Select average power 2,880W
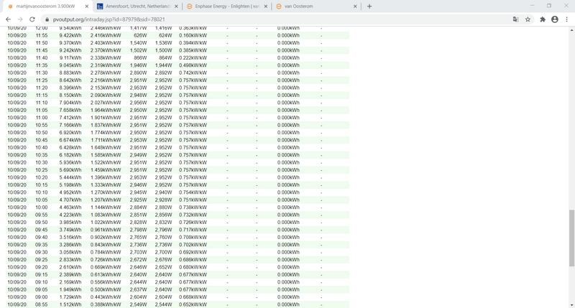The height and width of the screenshot is (308, 575). tap(163, 207)
